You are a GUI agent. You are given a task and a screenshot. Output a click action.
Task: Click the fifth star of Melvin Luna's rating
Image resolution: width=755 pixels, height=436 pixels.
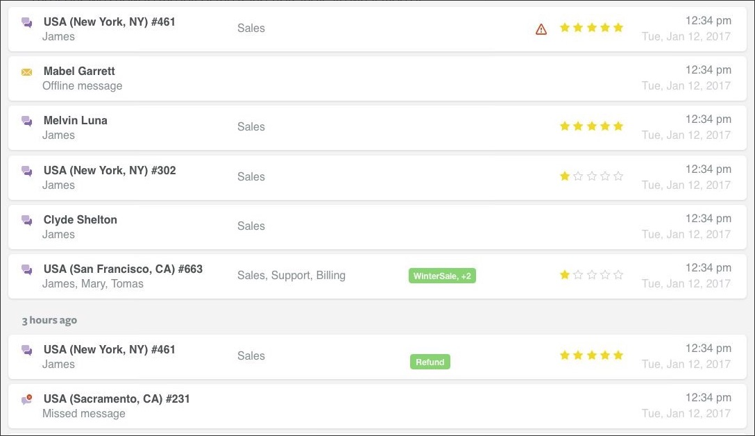click(x=618, y=126)
